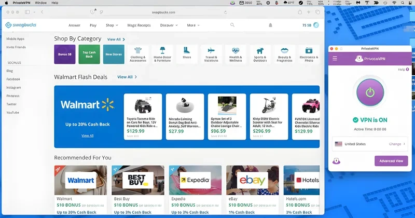Image resolution: width=415 pixels, height=218 pixels.
Task: Open the Beauty & Fragrances category
Action: 284,55
